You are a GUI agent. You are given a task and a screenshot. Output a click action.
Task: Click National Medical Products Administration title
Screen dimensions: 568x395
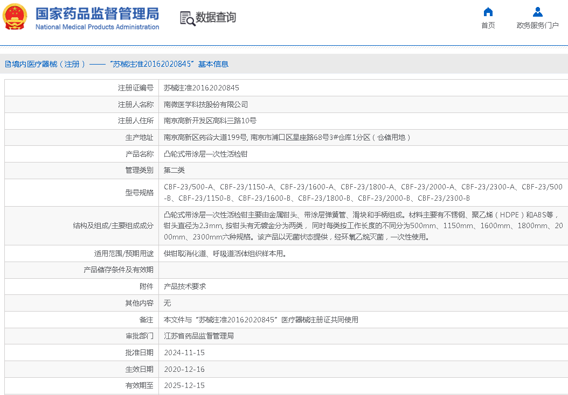[97, 27]
